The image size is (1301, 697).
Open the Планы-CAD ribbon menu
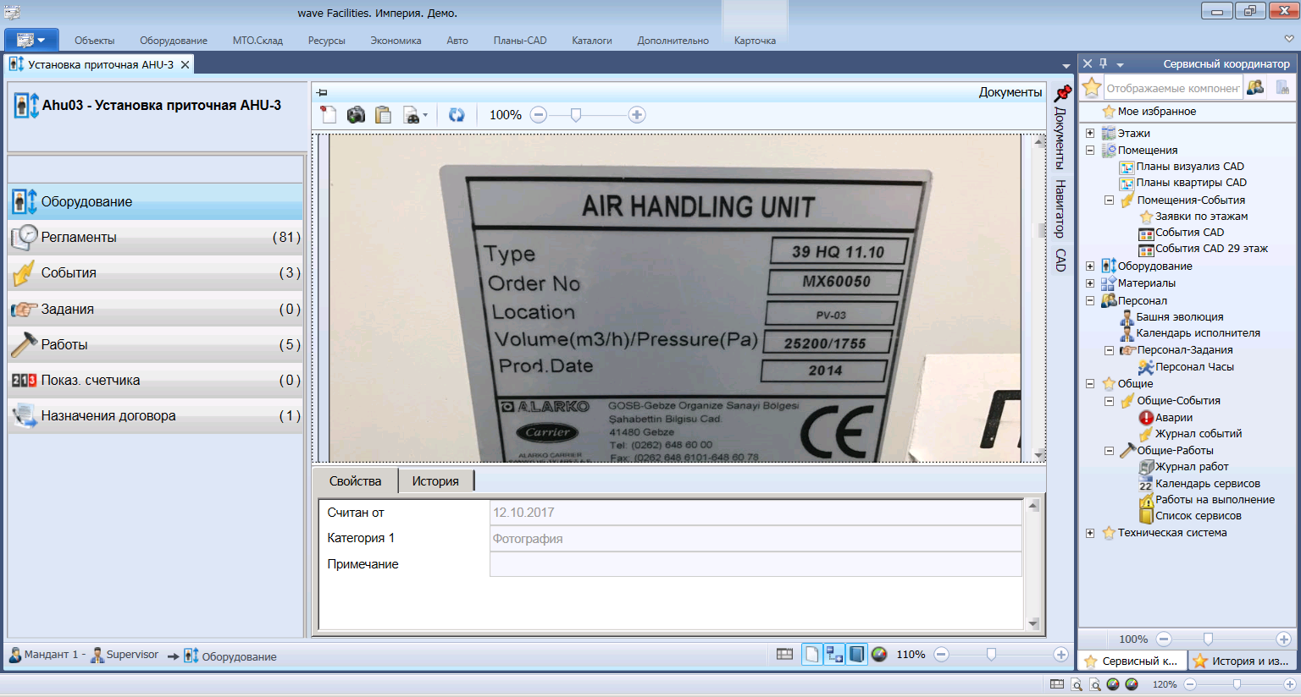(x=520, y=41)
